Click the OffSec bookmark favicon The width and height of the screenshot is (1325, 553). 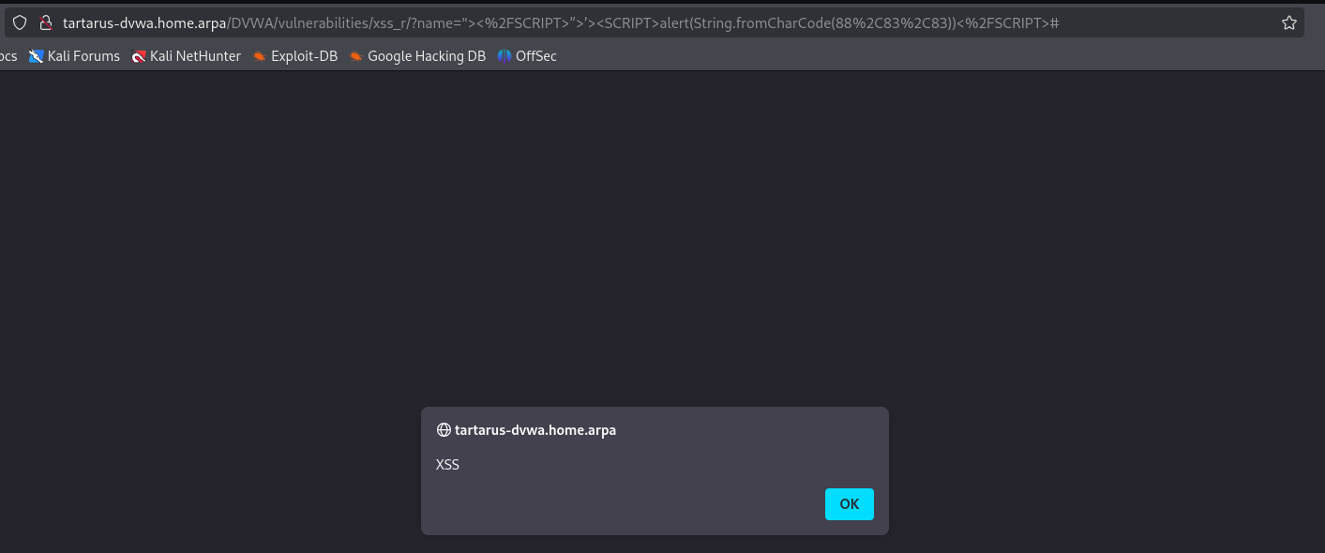[504, 56]
